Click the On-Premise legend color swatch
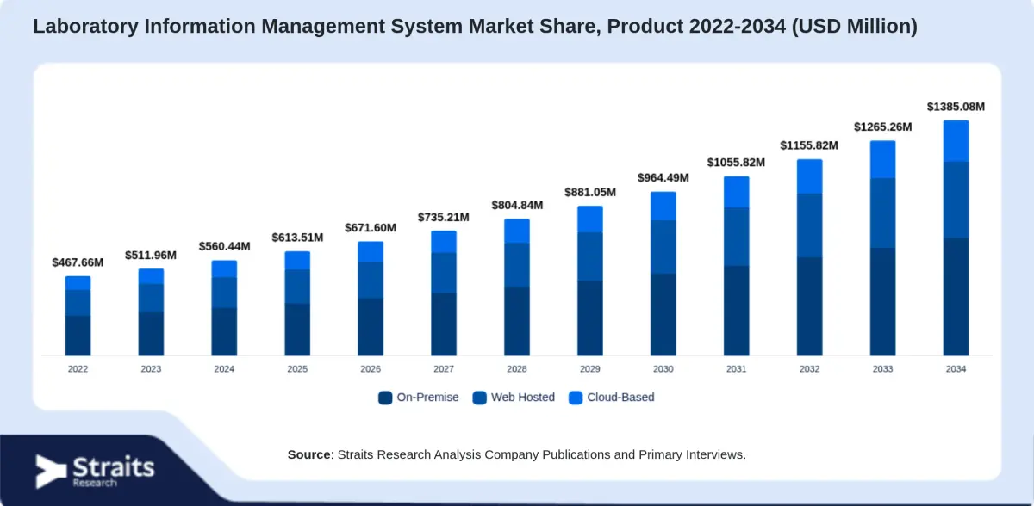1034x506 pixels. (x=385, y=398)
